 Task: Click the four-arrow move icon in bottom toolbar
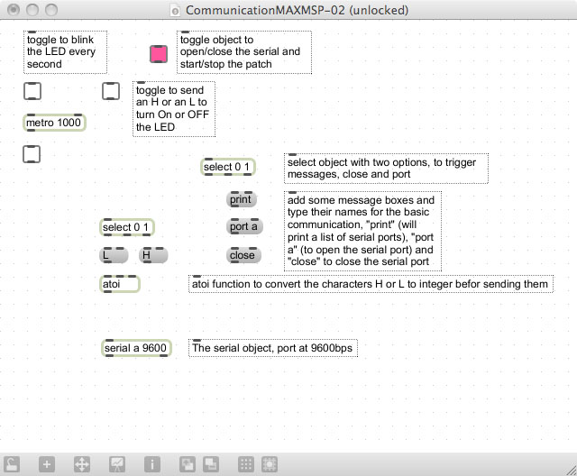coord(80,464)
